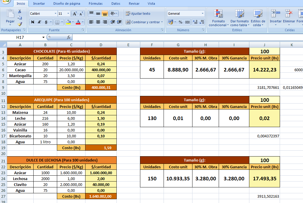Increase decimal places icon
This screenshot has height=203, width=303.
click(x=195, y=22)
